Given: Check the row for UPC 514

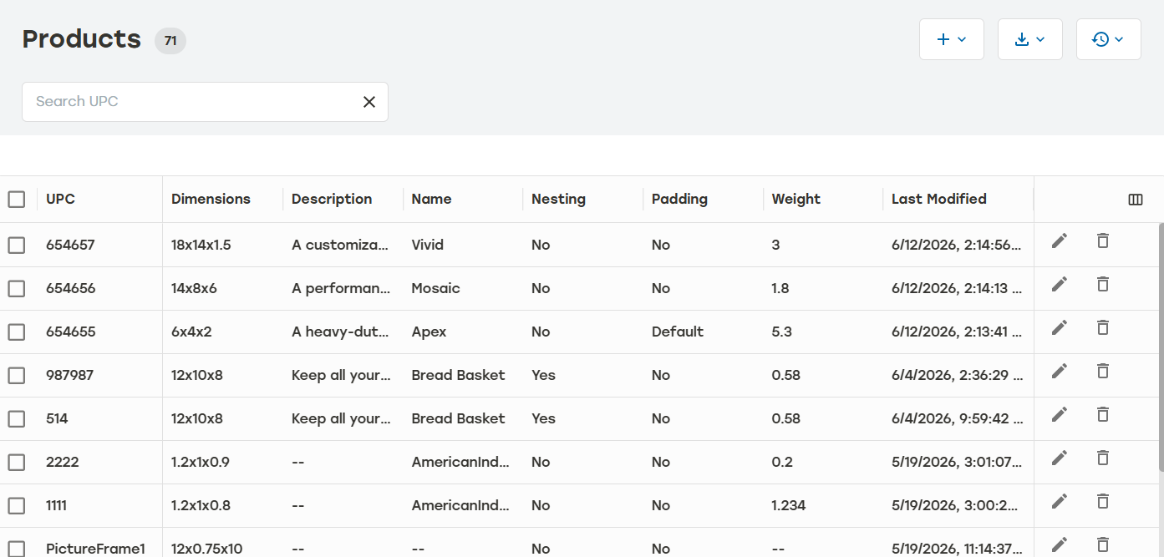Looking at the screenshot, I should click(17, 419).
